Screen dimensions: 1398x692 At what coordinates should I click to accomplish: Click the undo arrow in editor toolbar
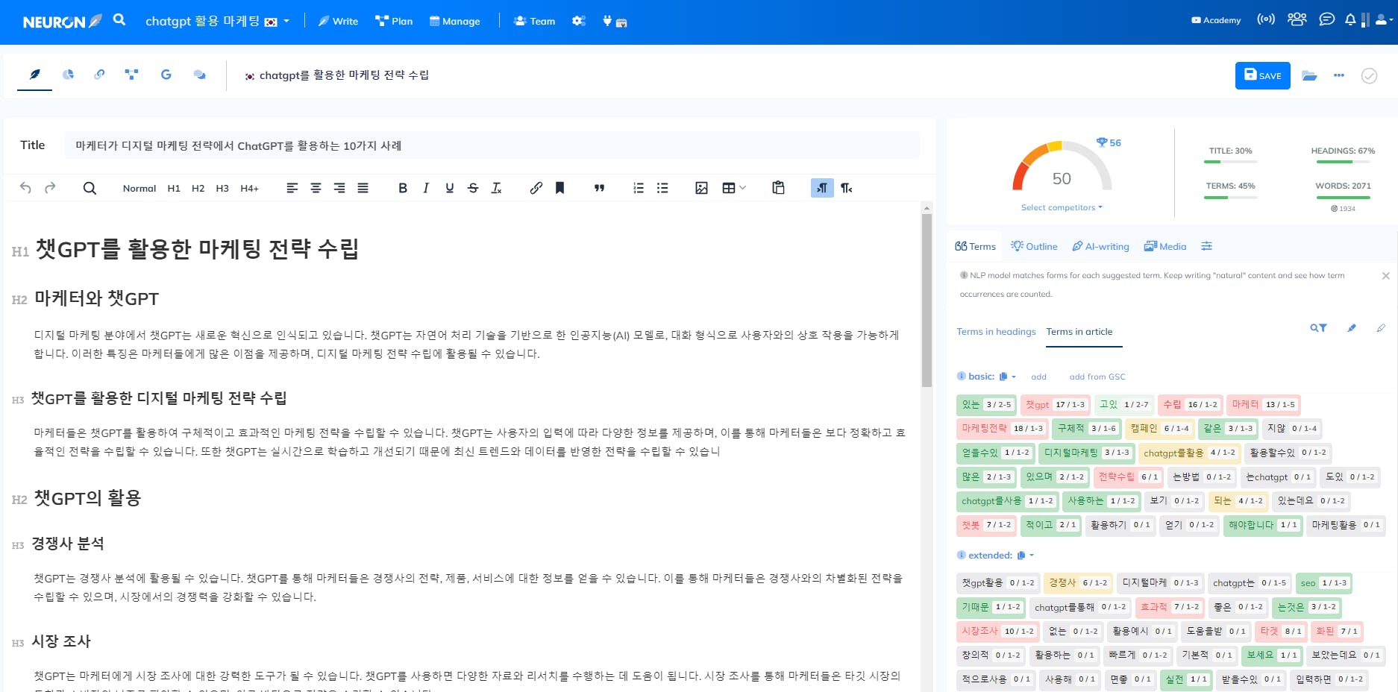coord(25,188)
